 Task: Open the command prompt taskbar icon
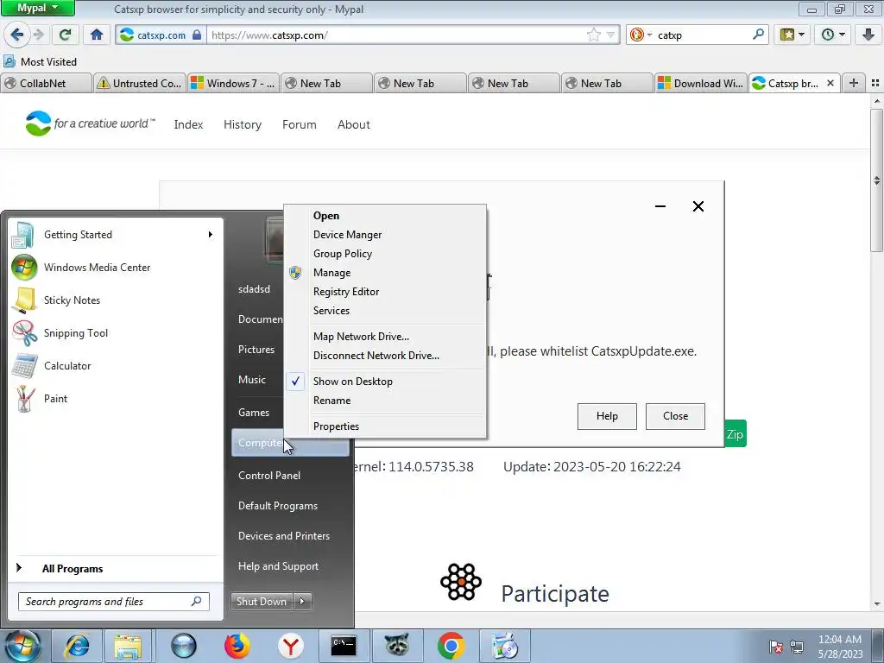coord(344,646)
